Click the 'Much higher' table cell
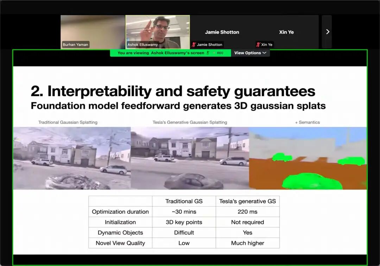 [247, 243]
